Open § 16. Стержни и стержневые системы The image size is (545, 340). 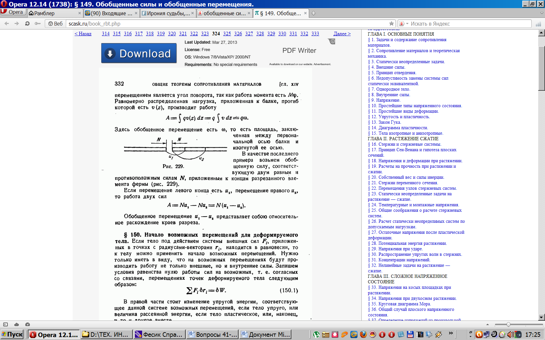point(405,144)
